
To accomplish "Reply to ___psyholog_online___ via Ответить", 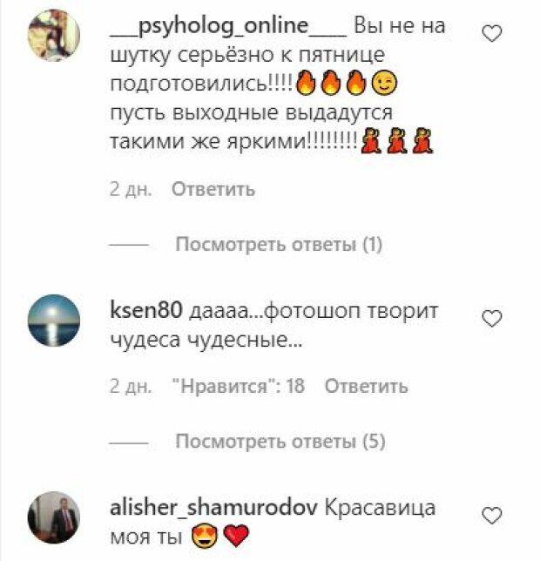I will [213, 189].
